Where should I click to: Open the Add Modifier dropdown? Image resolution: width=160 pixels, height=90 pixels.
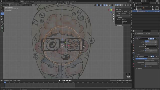[x=147, y=36]
